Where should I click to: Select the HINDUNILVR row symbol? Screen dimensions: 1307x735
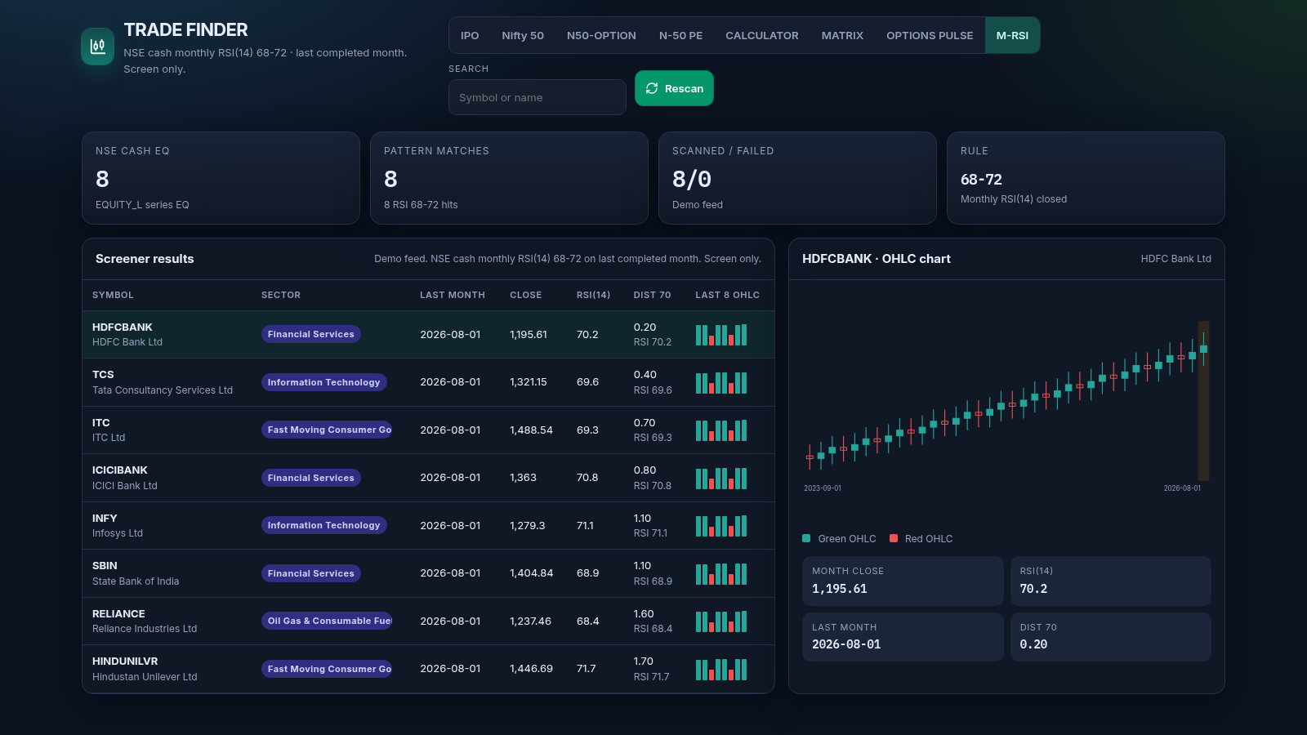click(x=125, y=661)
